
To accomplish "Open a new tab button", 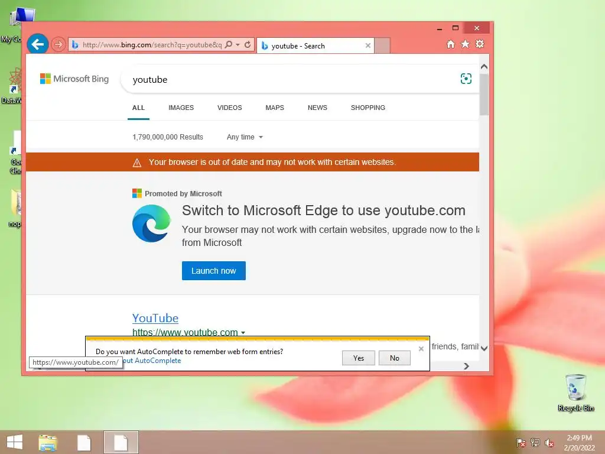I will coord(382,46).
